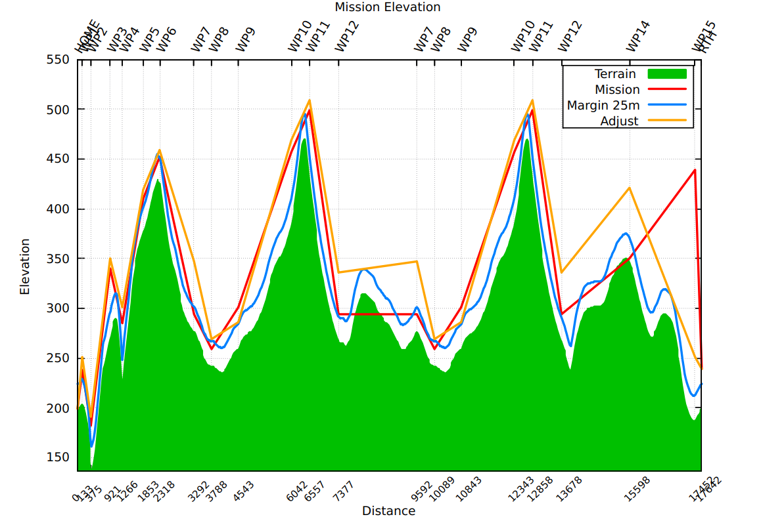Click the red Mission legend line sample

pos(667,89)
